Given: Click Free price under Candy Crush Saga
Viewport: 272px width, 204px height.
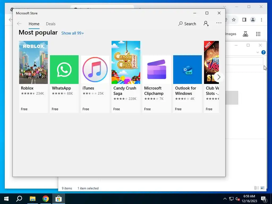Looking at the screenshot, I should (117, 109).
